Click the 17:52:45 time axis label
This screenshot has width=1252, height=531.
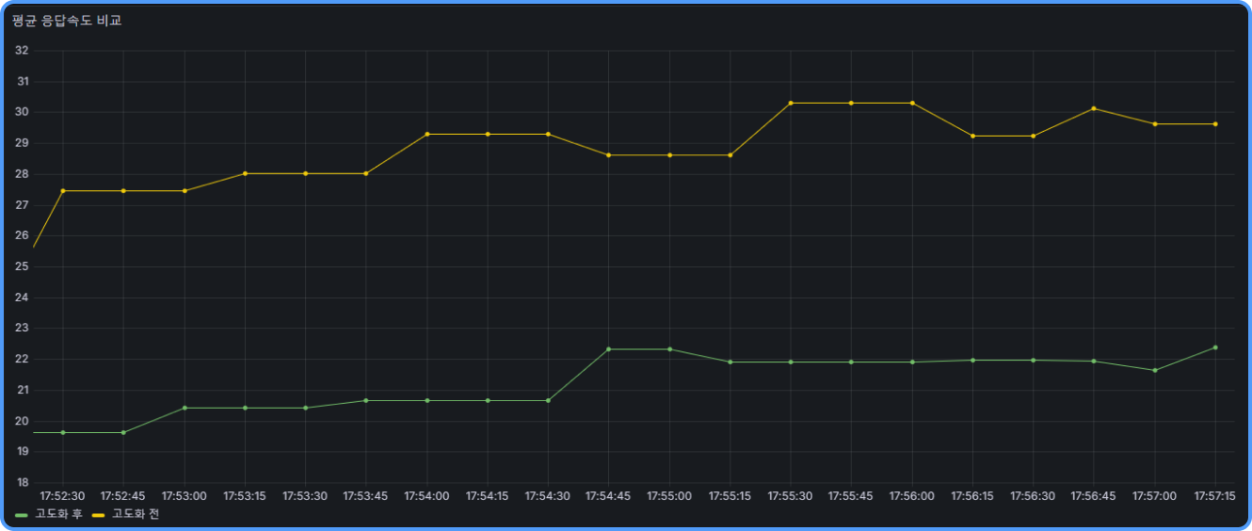[x=123, y=496]
